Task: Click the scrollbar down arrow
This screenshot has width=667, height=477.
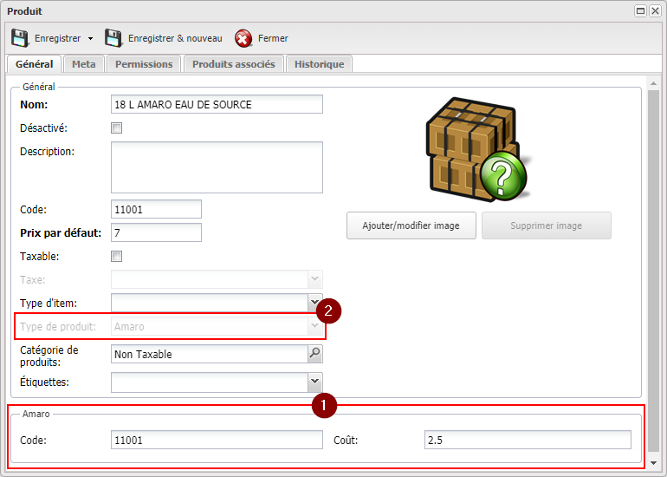Action: coord(653,462)
